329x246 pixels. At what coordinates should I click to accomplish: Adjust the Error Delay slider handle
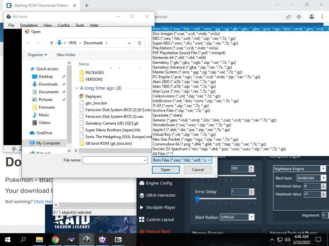[x=197, y=199]
